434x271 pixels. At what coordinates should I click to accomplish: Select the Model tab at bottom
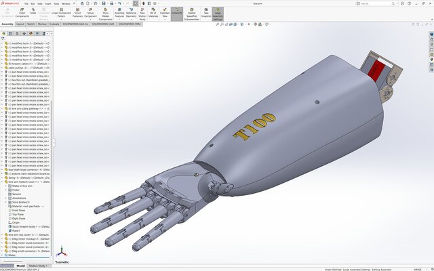coord(21,266)
